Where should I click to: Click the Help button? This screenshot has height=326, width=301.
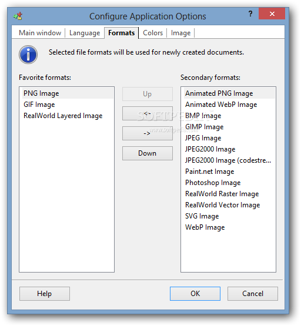(x=45, y=294)
